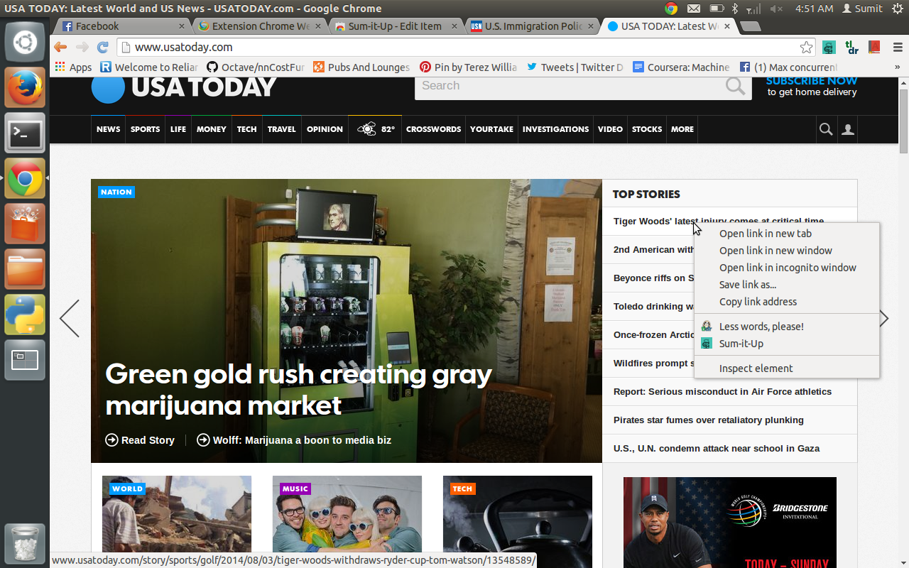This screenshot has height=568, width=909.
Task: Click the browser back arrow
Action: point(60,47)
